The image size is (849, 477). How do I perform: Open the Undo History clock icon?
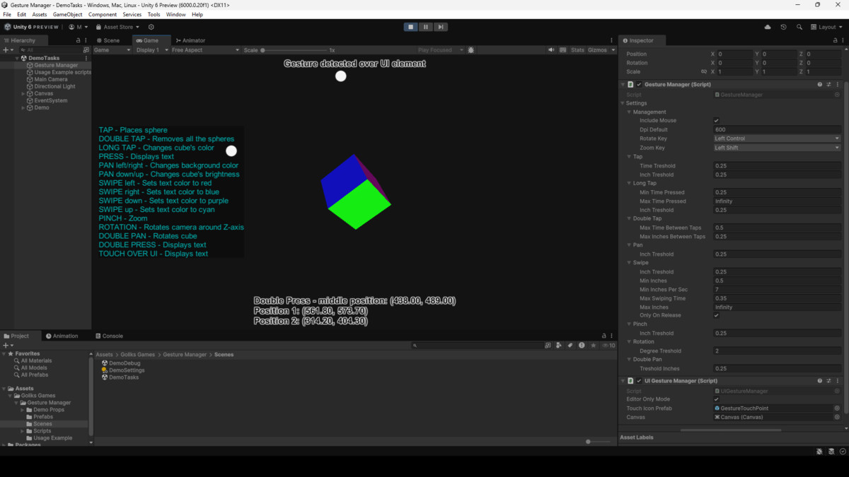click(783, 27)
